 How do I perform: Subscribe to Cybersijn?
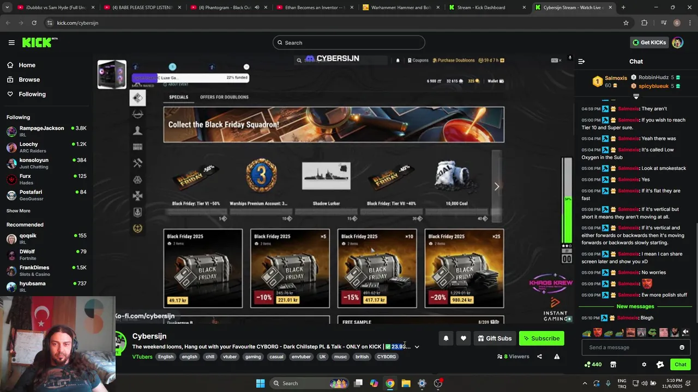541,338
